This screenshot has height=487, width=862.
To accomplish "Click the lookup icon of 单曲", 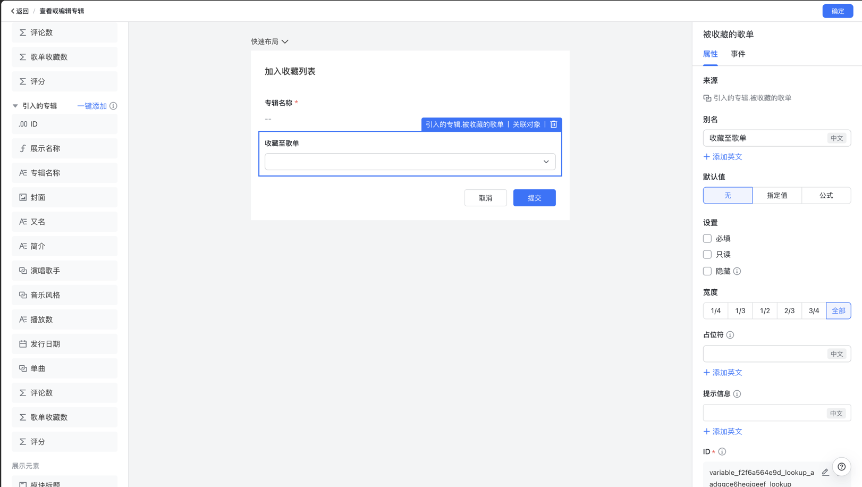I will click(x=23, y=368).
